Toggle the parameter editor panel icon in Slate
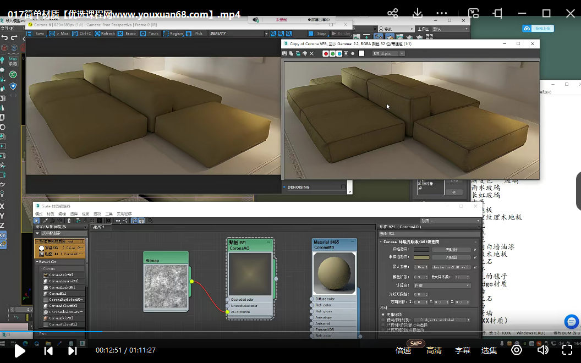This screenshot has width=581, height=363. (141, 221)
